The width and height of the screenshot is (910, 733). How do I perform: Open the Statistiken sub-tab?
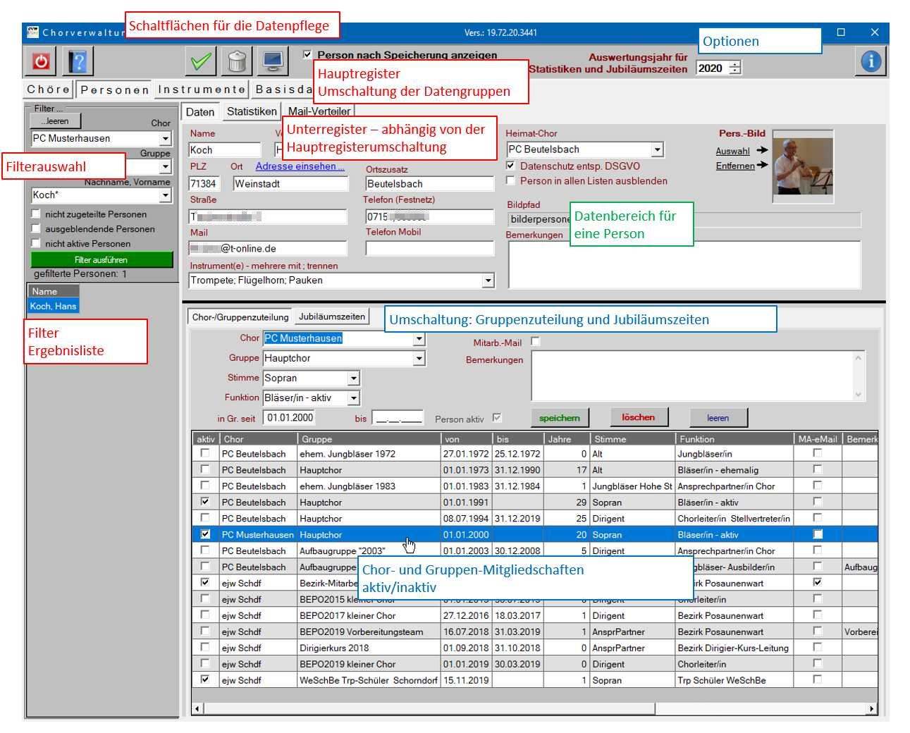252,111
